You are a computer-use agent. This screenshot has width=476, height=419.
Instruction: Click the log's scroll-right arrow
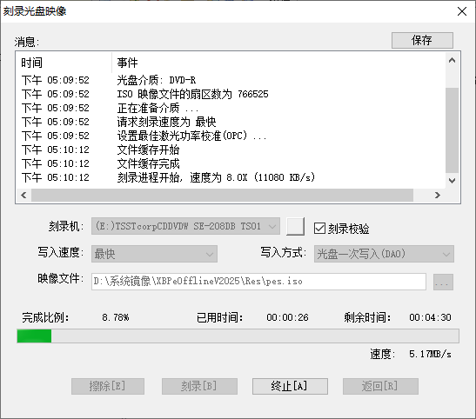click(438, 195)
